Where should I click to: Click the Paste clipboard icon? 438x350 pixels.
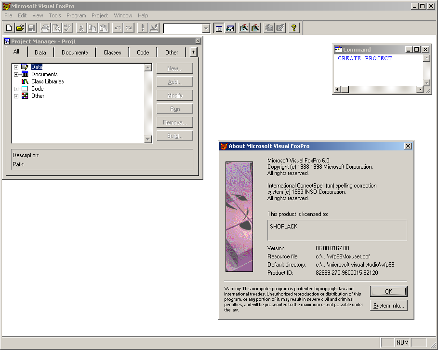pyautogui.click(x=103, y=28)
